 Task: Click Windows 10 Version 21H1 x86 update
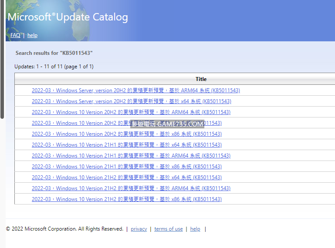pyautogui.click(x=126, y=167)
